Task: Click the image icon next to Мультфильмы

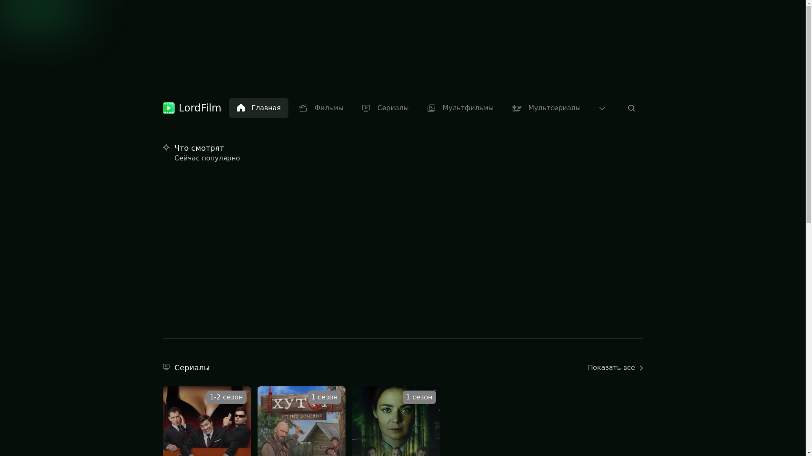Action: pos(431,108)
